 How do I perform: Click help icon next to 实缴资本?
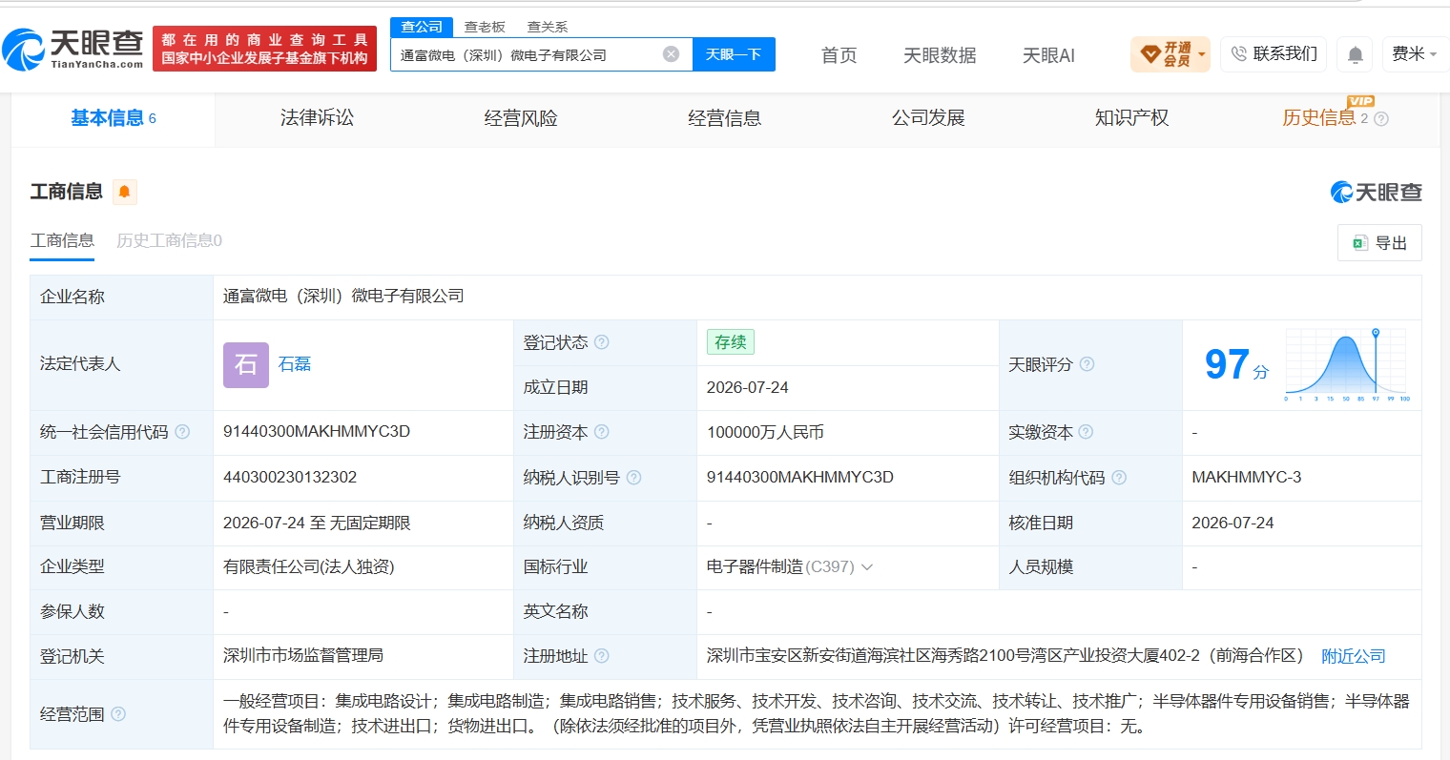[1086, 432]
